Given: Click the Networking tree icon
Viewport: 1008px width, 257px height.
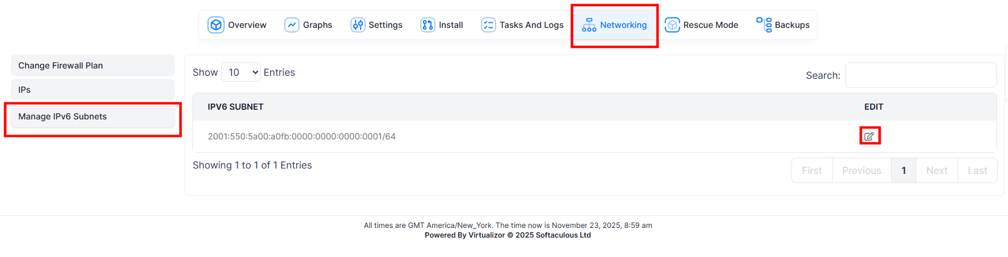Looking at the screenshot, I should 589,25.
